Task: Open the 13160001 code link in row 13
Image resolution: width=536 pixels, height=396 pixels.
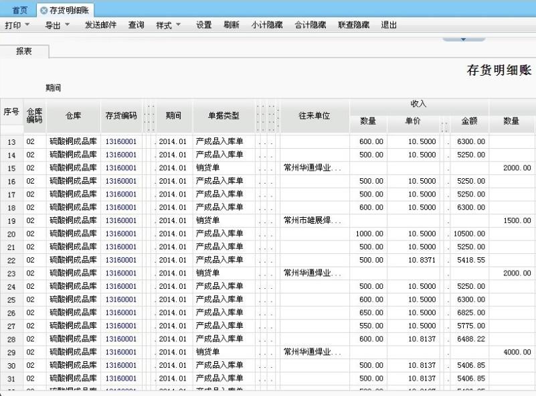Action: (x=120, y=142)
